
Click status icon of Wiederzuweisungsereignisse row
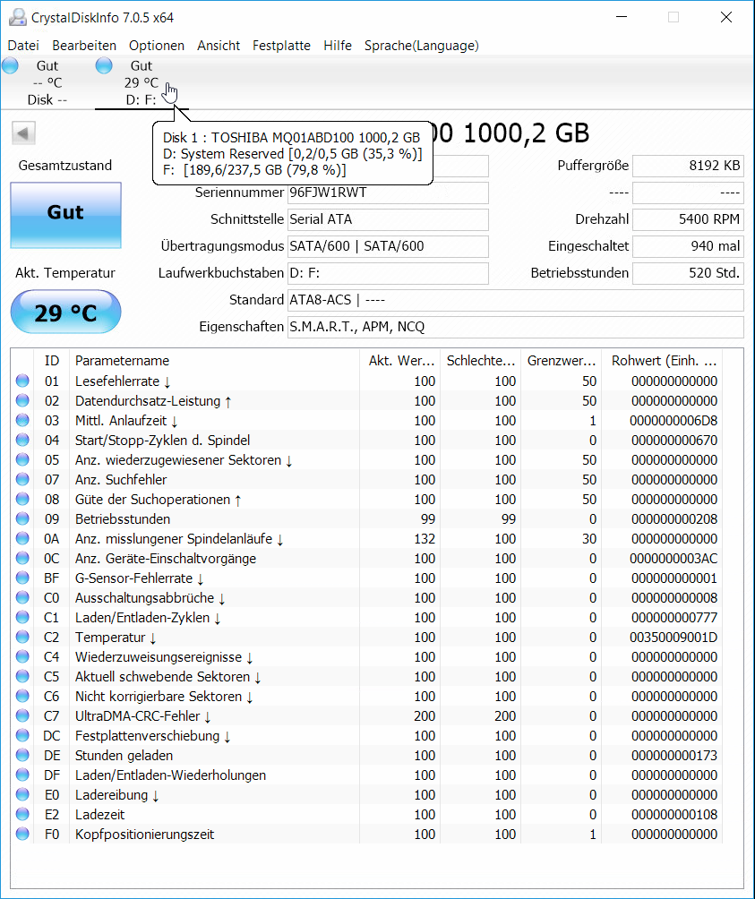(x=22, y=656)
